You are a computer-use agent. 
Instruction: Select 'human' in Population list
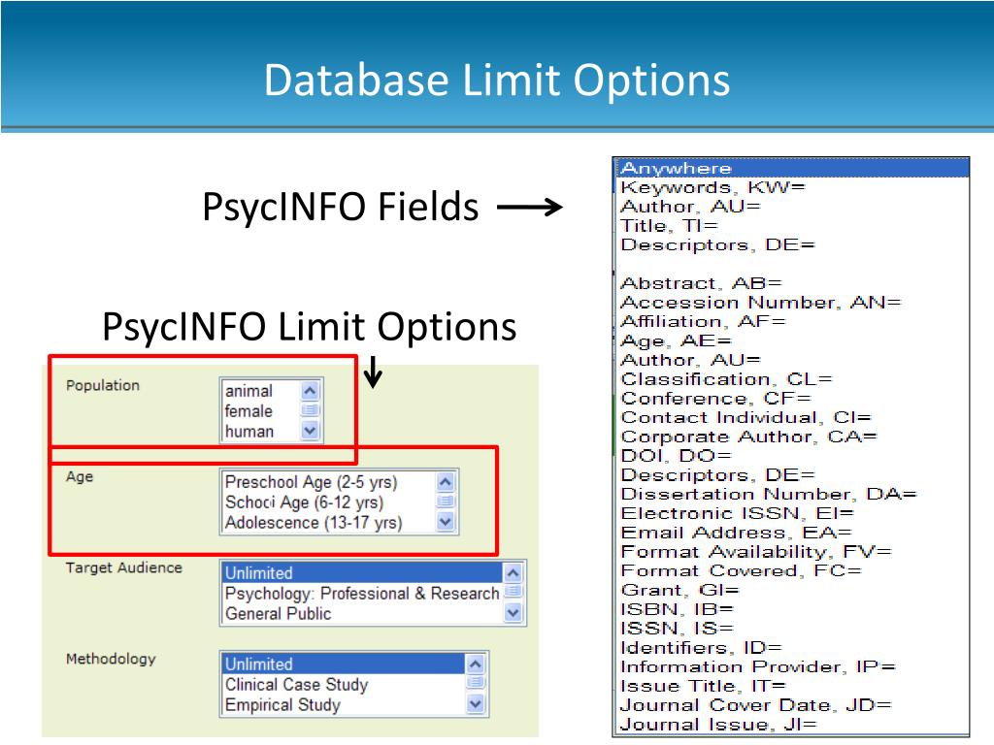249,432
